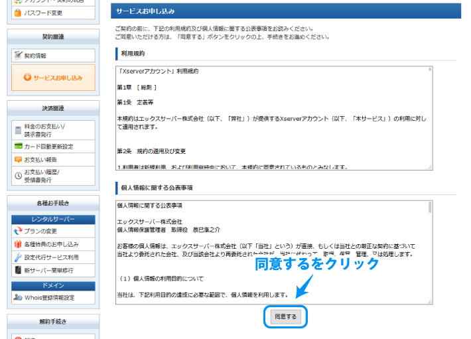
Task: Open お支払い履歴/受領書発行
Action: coord(53,176)
